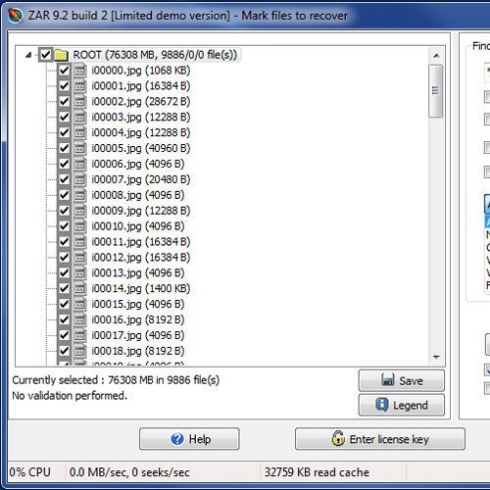490x490 pixels.
Task: Uncheck the i00012.jpg checkbox
Action: pos(64,258)
